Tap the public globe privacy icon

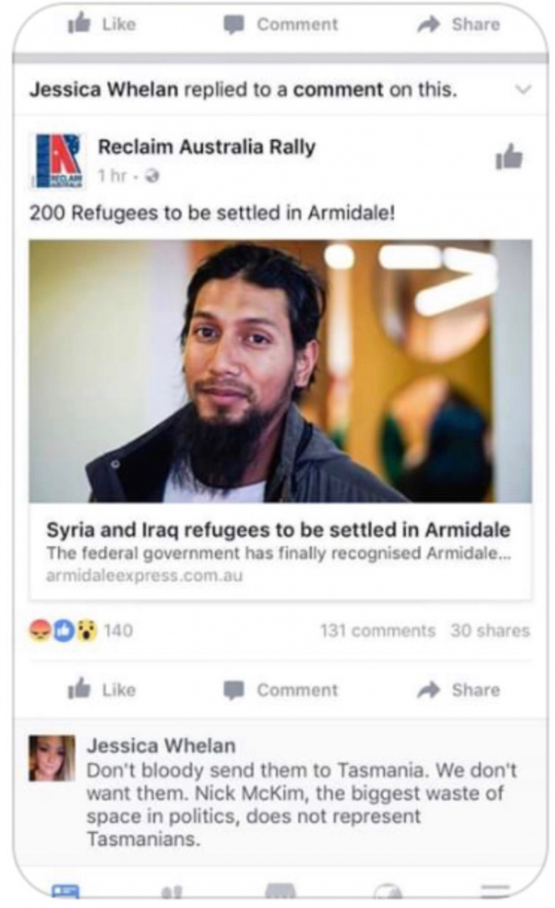tap(153, 176)
